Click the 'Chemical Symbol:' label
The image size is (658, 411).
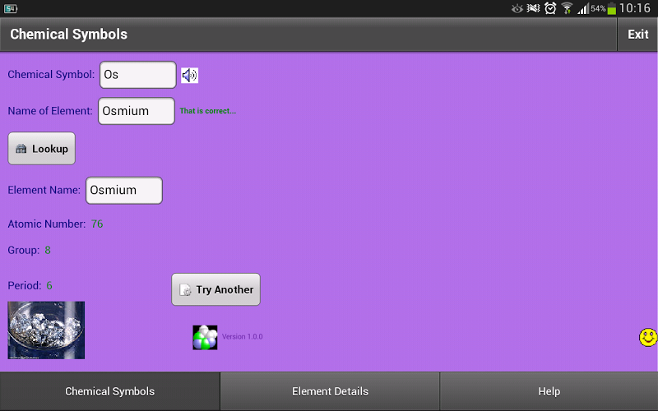[x=51, y=75]
